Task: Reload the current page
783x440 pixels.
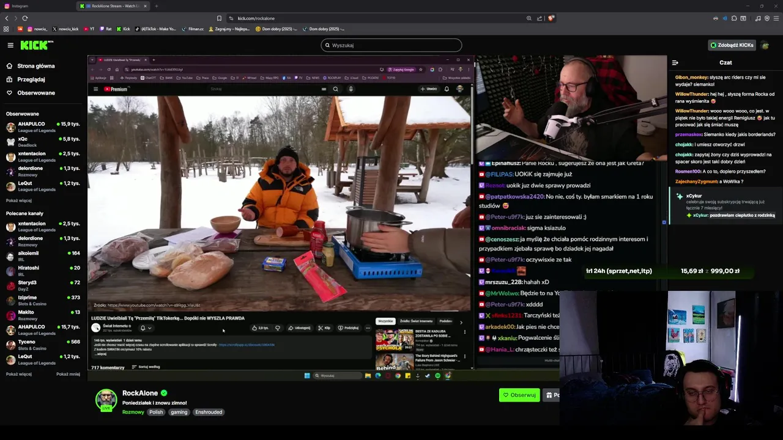Action: point(24,18)
